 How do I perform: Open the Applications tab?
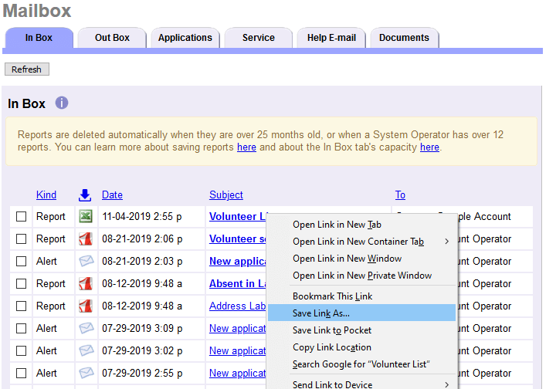point(185,38)
